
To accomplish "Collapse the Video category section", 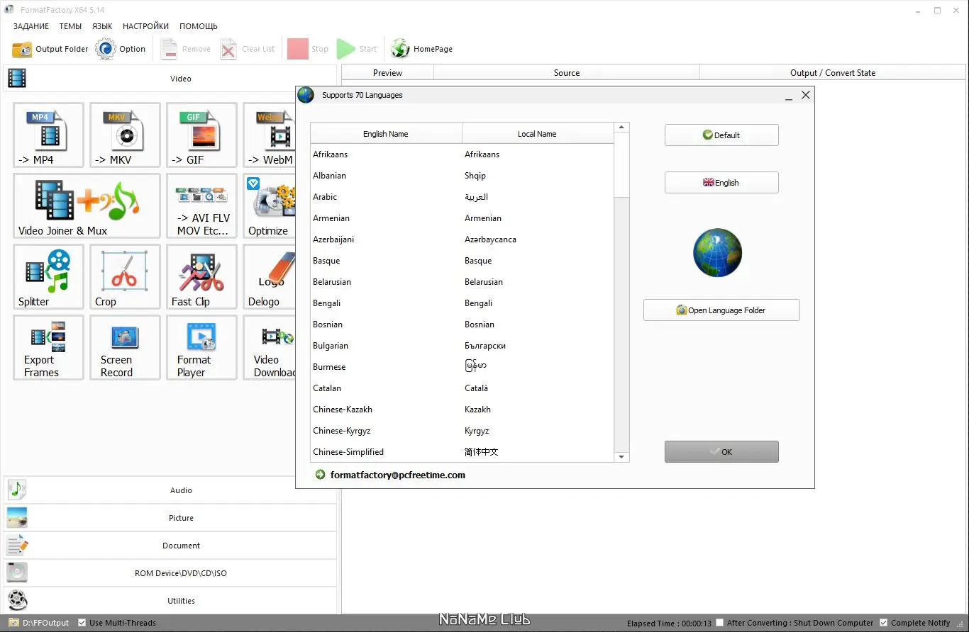I will click(170, 79).
